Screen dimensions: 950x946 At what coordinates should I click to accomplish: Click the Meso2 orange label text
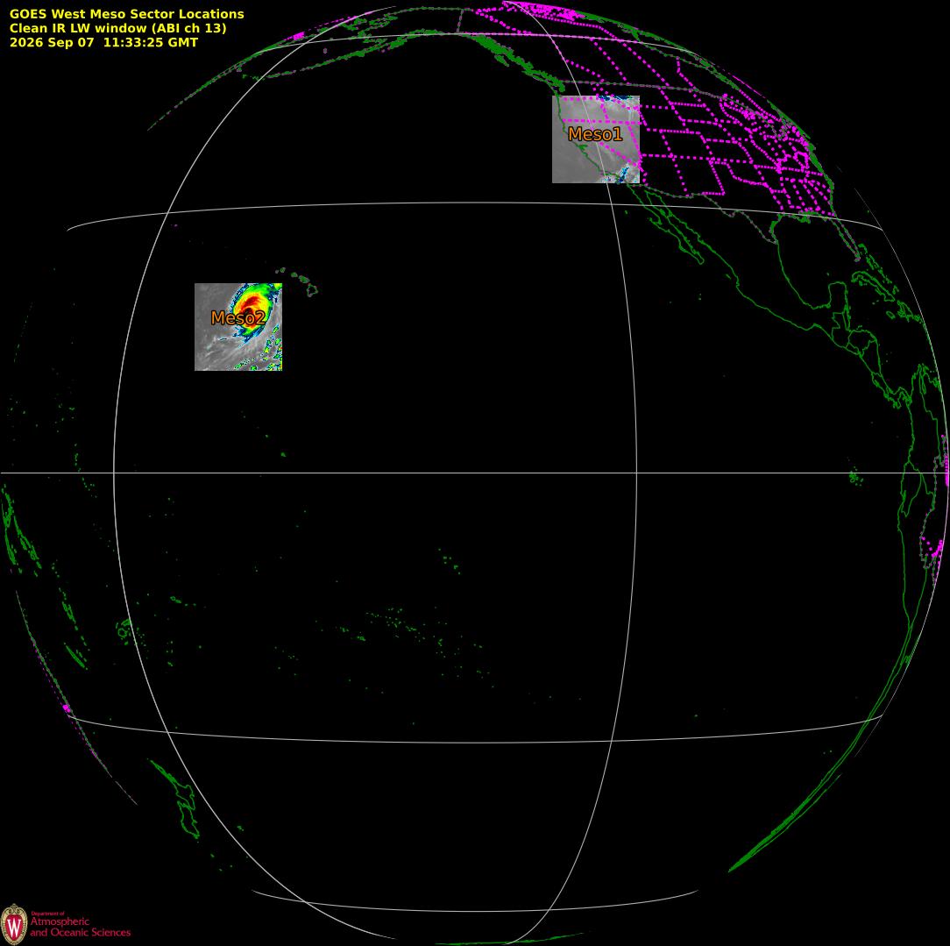[x=238, y=317]
